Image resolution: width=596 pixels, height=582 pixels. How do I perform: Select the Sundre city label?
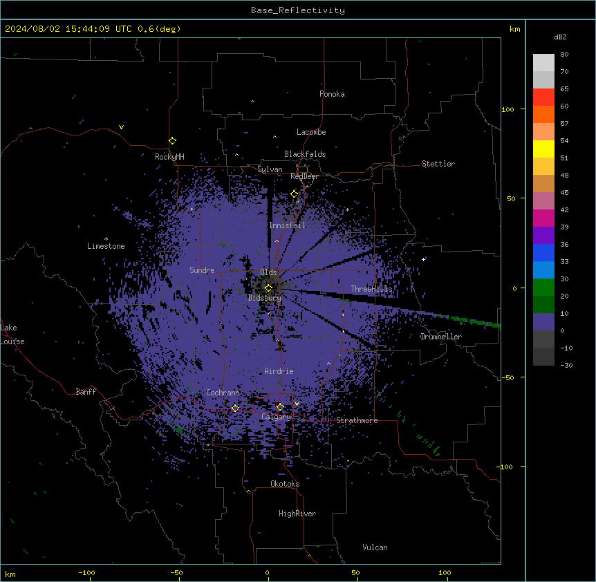tap(202, 270)
